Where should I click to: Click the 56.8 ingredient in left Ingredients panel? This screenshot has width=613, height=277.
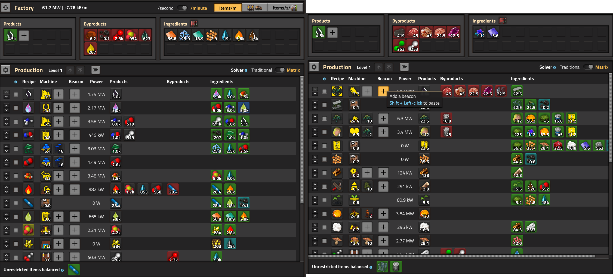[x=171, y=35]
